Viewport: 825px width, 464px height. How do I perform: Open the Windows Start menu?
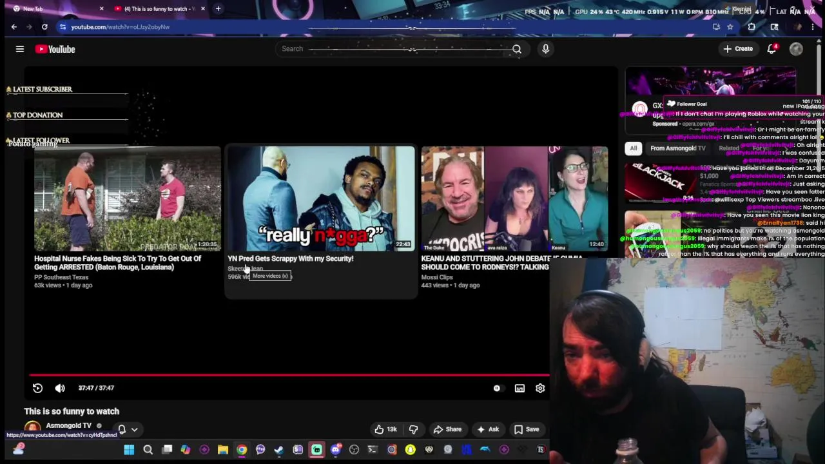pos(129,450)
